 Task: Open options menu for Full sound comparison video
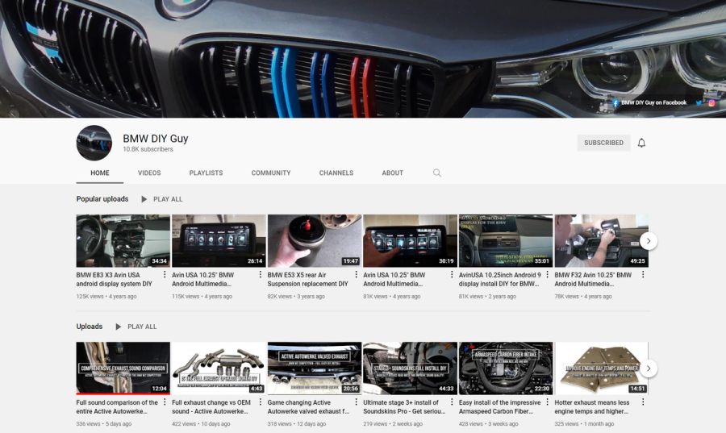pyautogui.click(x=165, y=402)
